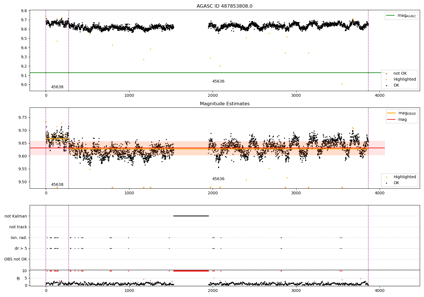Click the 'not Kalman' flagged data segment

191,216
